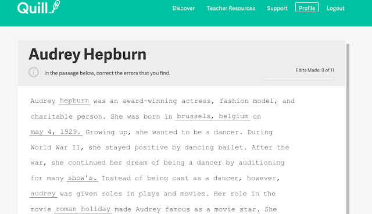Click the word 'actress' in first line

coord(196,101)
